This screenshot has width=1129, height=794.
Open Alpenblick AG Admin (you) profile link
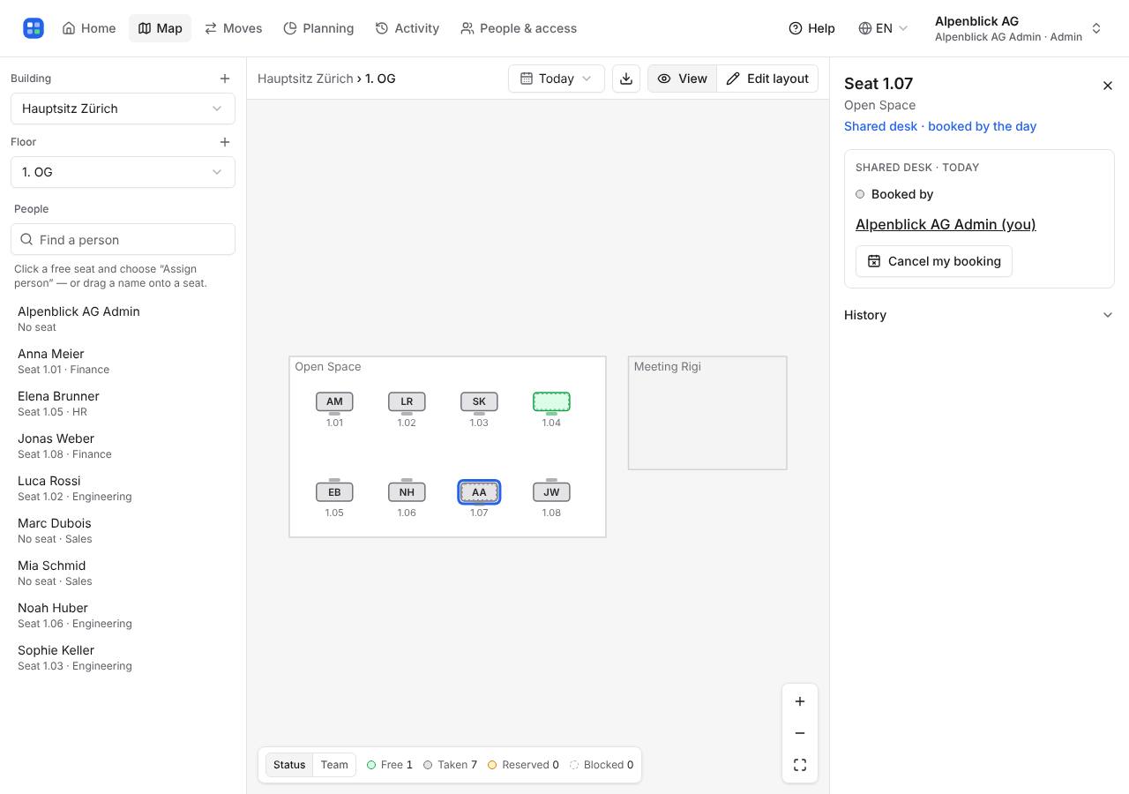click(x=946, y=224)
